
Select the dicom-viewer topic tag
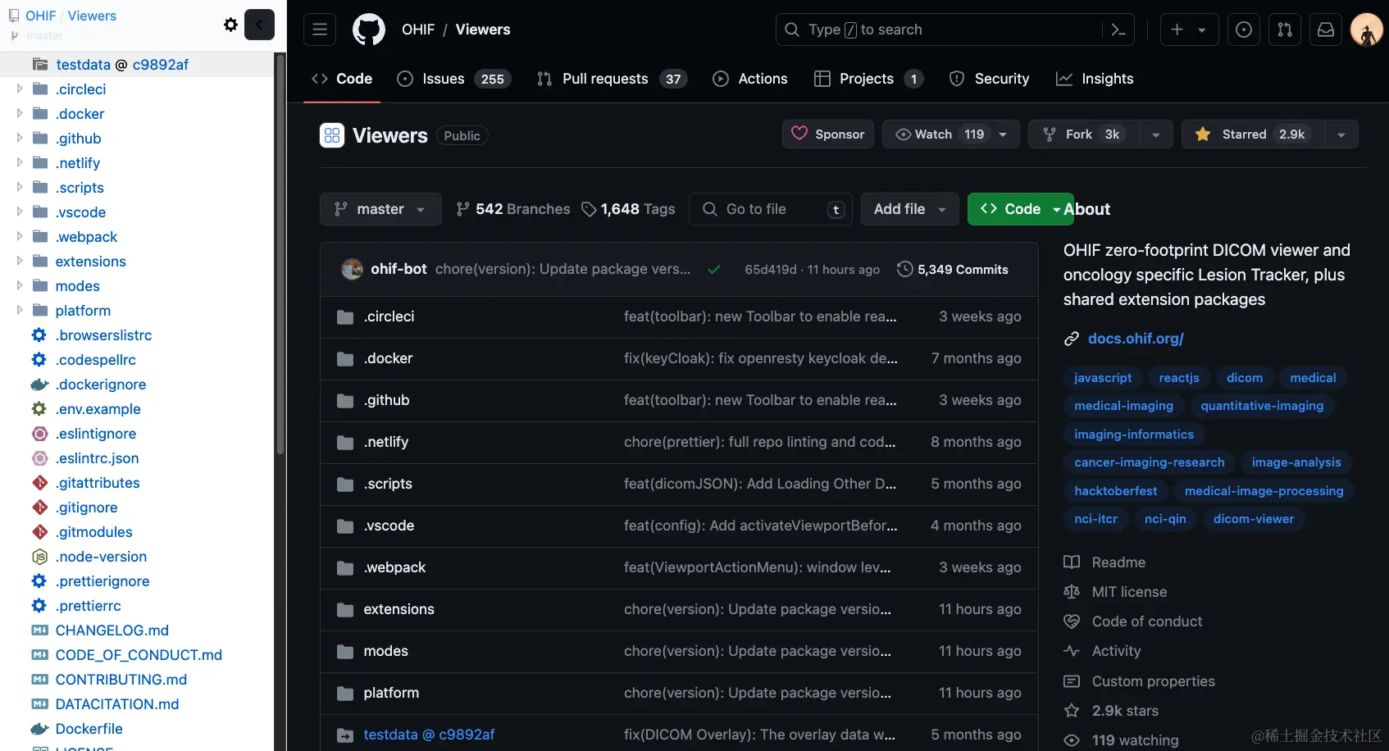coord(1254,519)
